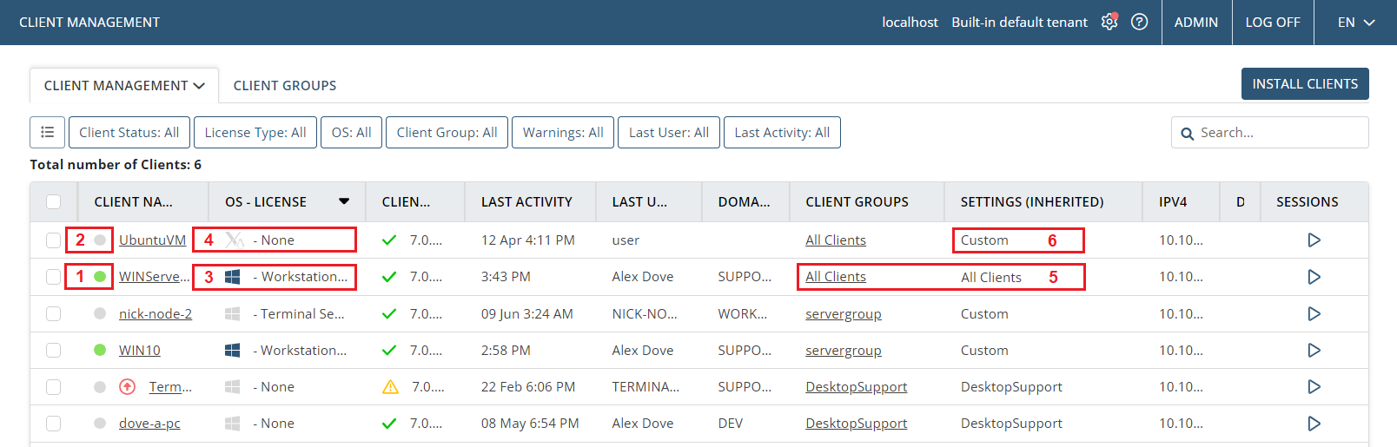Click the warning triangle icon in Term row
The image size is (1397, 447).
click(390, 387)
